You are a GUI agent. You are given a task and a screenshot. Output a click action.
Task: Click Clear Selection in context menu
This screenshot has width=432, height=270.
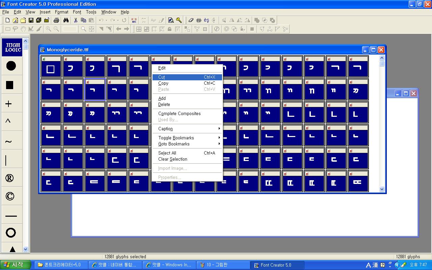pyautogui.click(x=172, y=159)
